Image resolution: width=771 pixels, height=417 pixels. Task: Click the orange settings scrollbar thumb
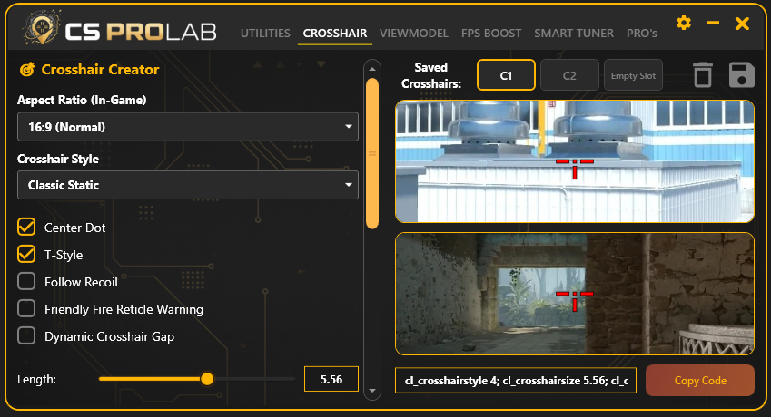pyautogui.click(x=372, y=153)
